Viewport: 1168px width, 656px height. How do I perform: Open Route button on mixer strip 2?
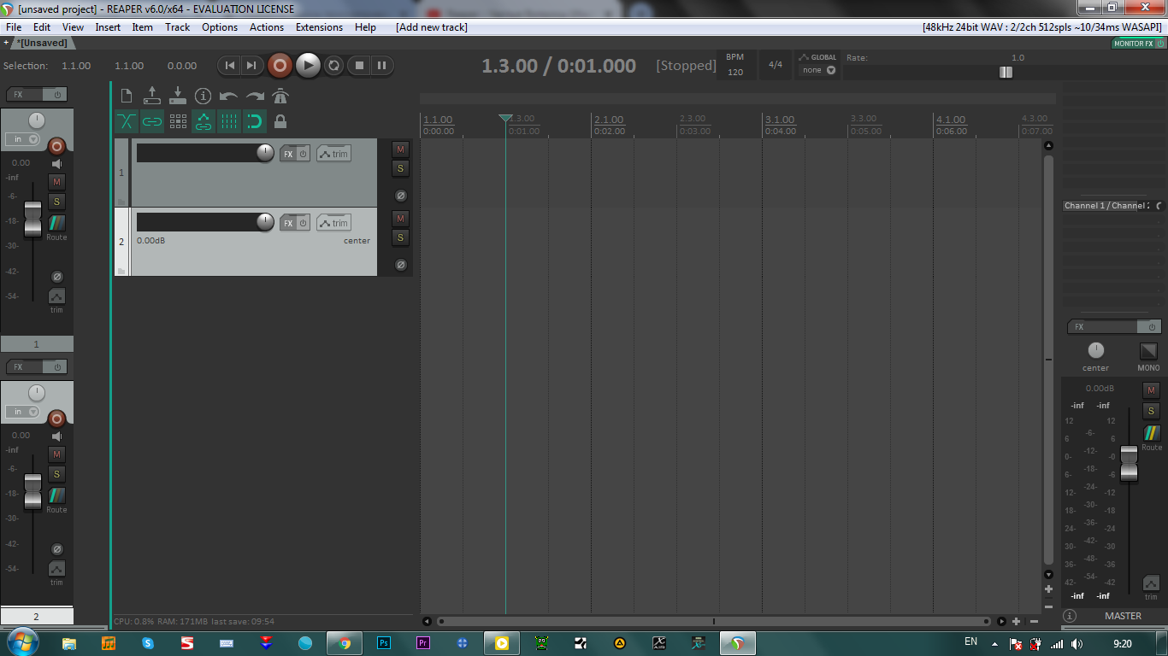tap(56, 495)
